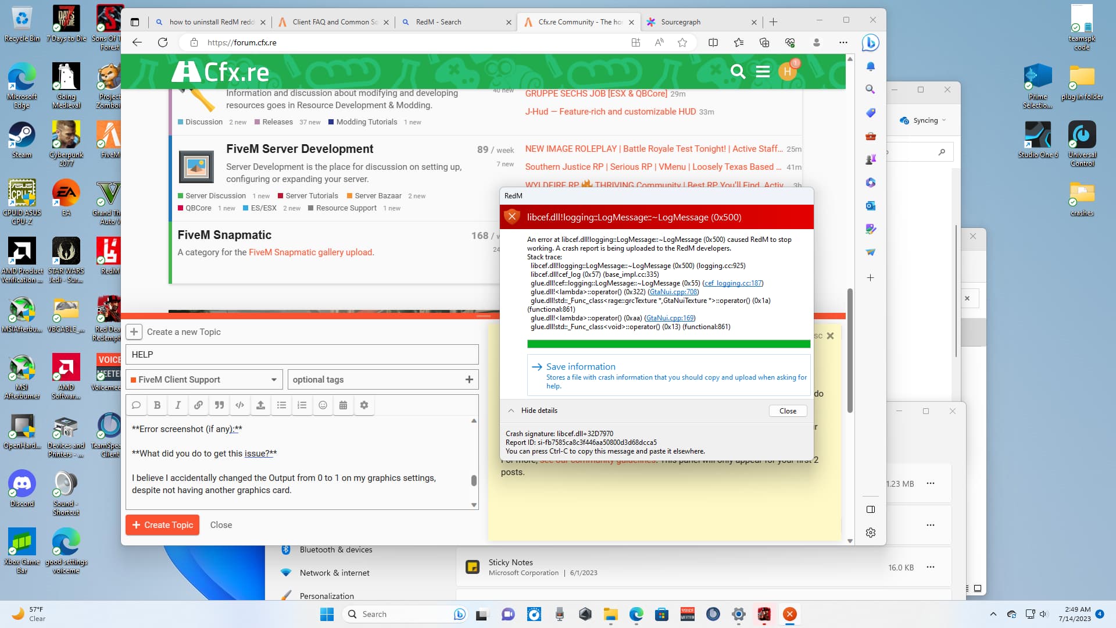This screenshot has height=628, width=1116.
Task: Click the upload icon in editor toolbar
Action: (260, 405)
